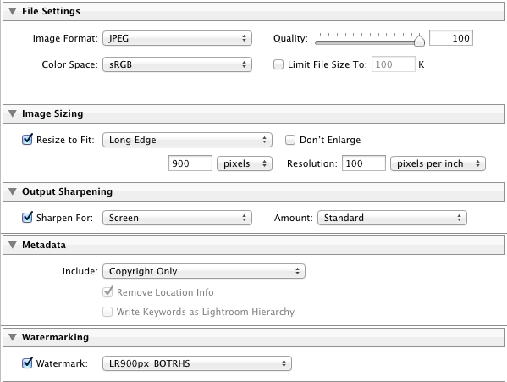
Task: Open the Image Format JPEG dropdown
Action: pyautogui.click(x=177, y=38)
